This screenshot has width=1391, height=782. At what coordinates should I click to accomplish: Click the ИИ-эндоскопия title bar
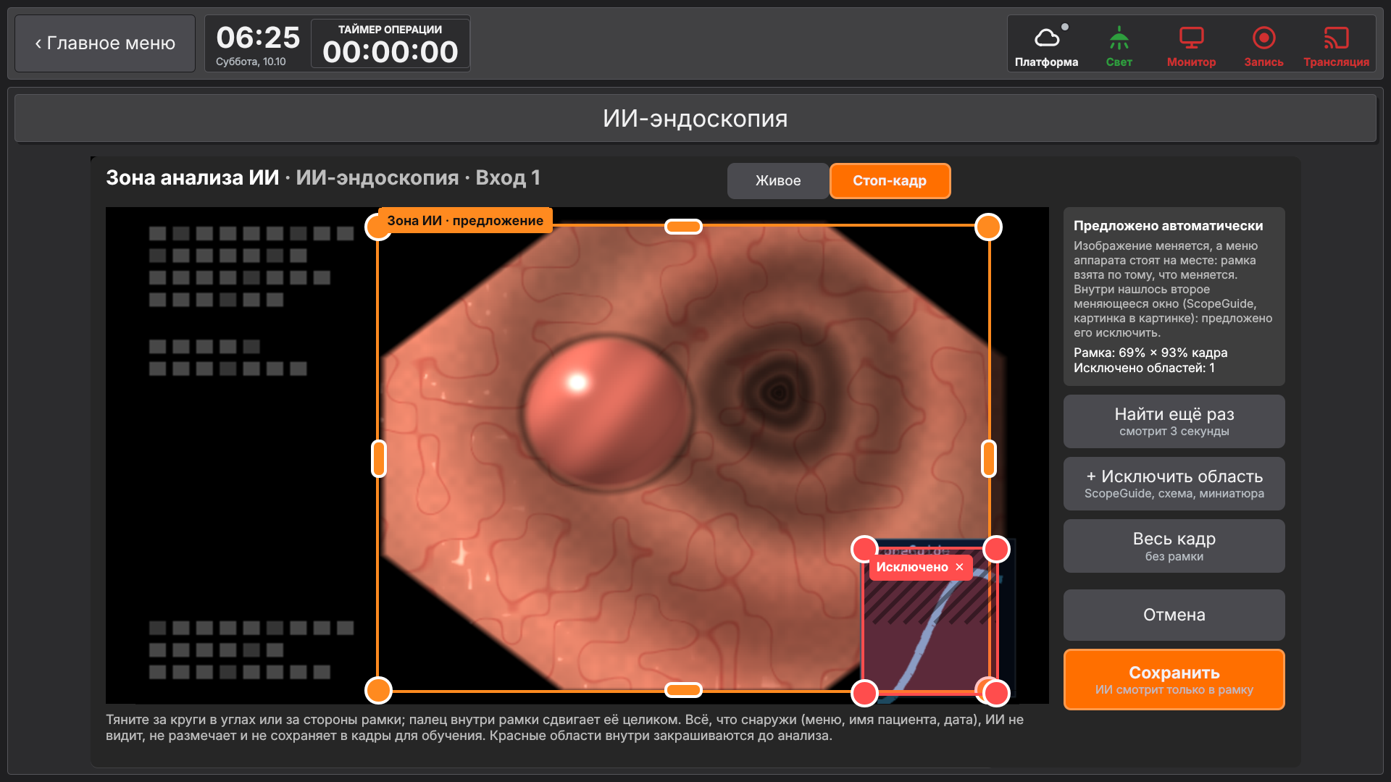pos(695,118)
